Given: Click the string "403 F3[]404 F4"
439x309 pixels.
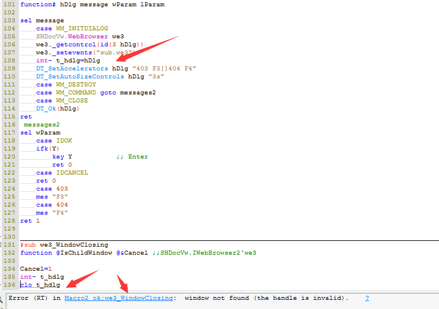Looking at the screenshot, I should (164, 69).
